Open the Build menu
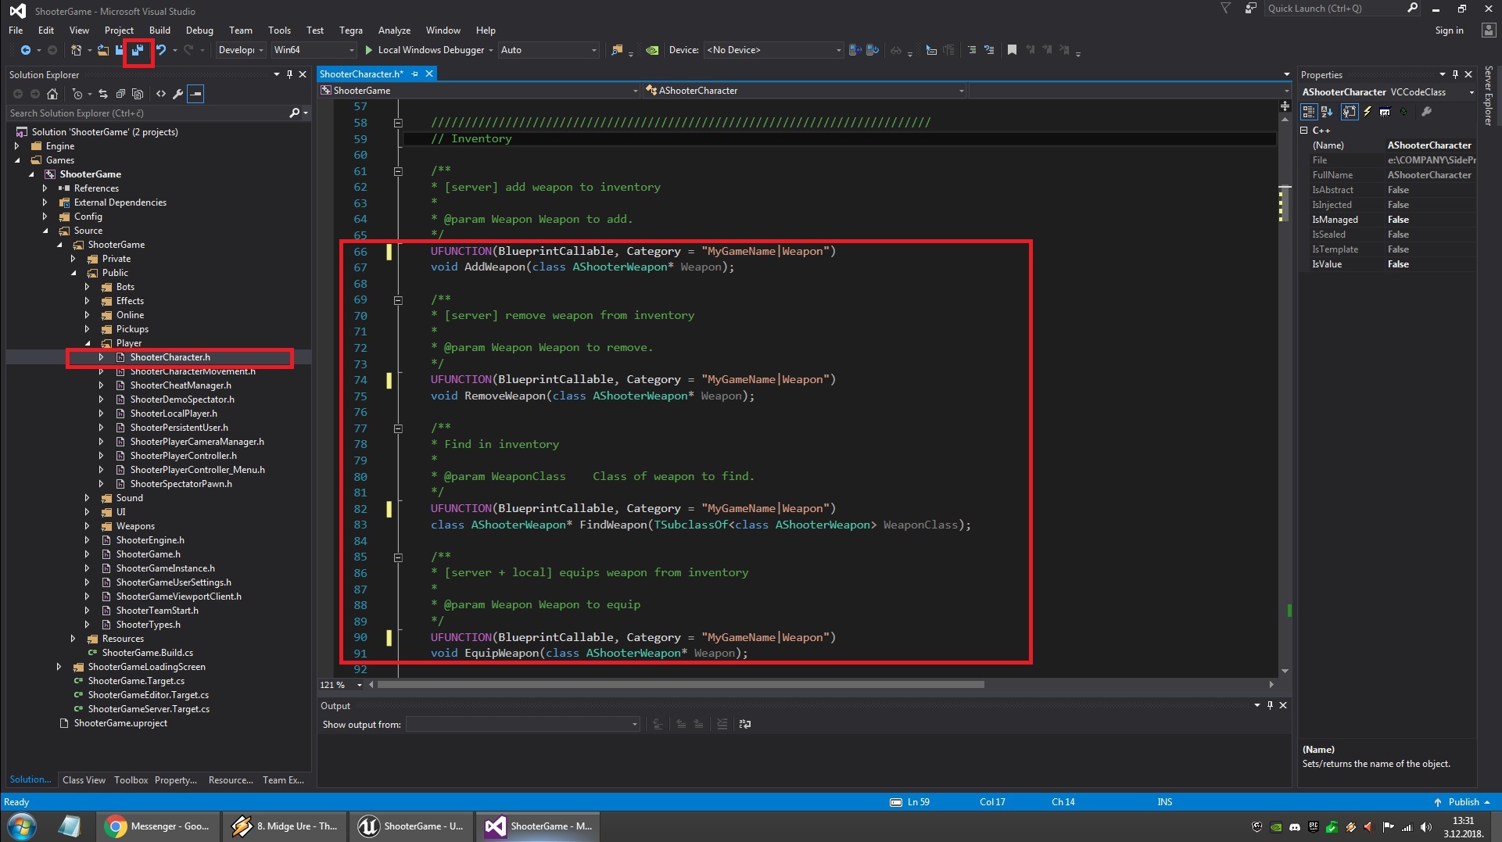 160,30
